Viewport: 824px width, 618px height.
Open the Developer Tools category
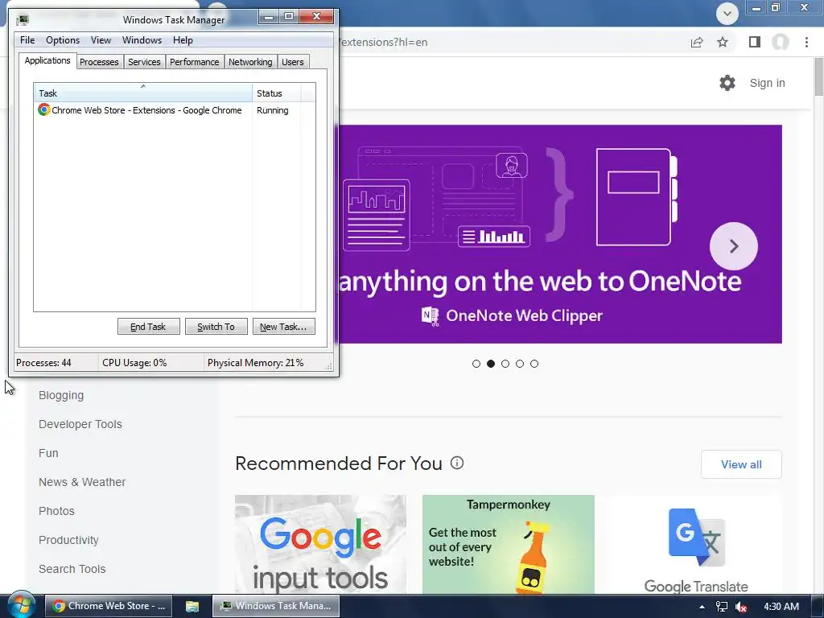coord(80,424)
